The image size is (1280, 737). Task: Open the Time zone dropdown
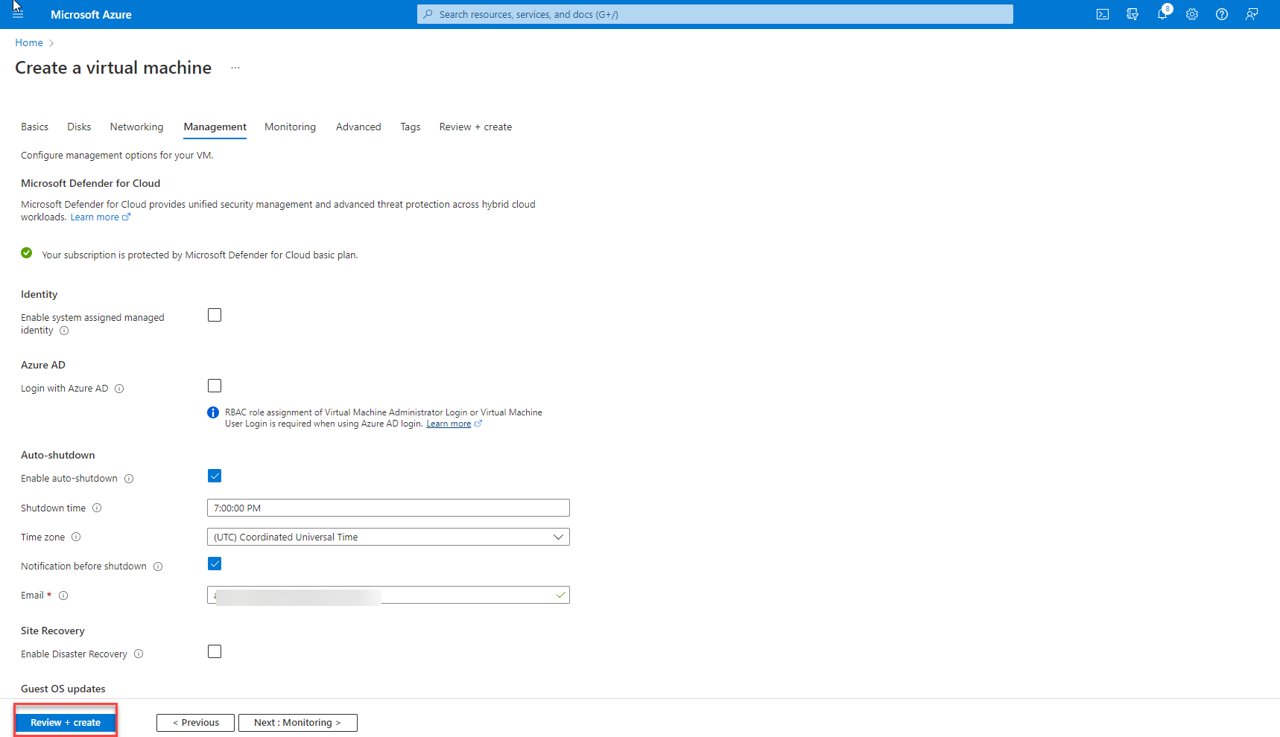(x=388, y=537)
